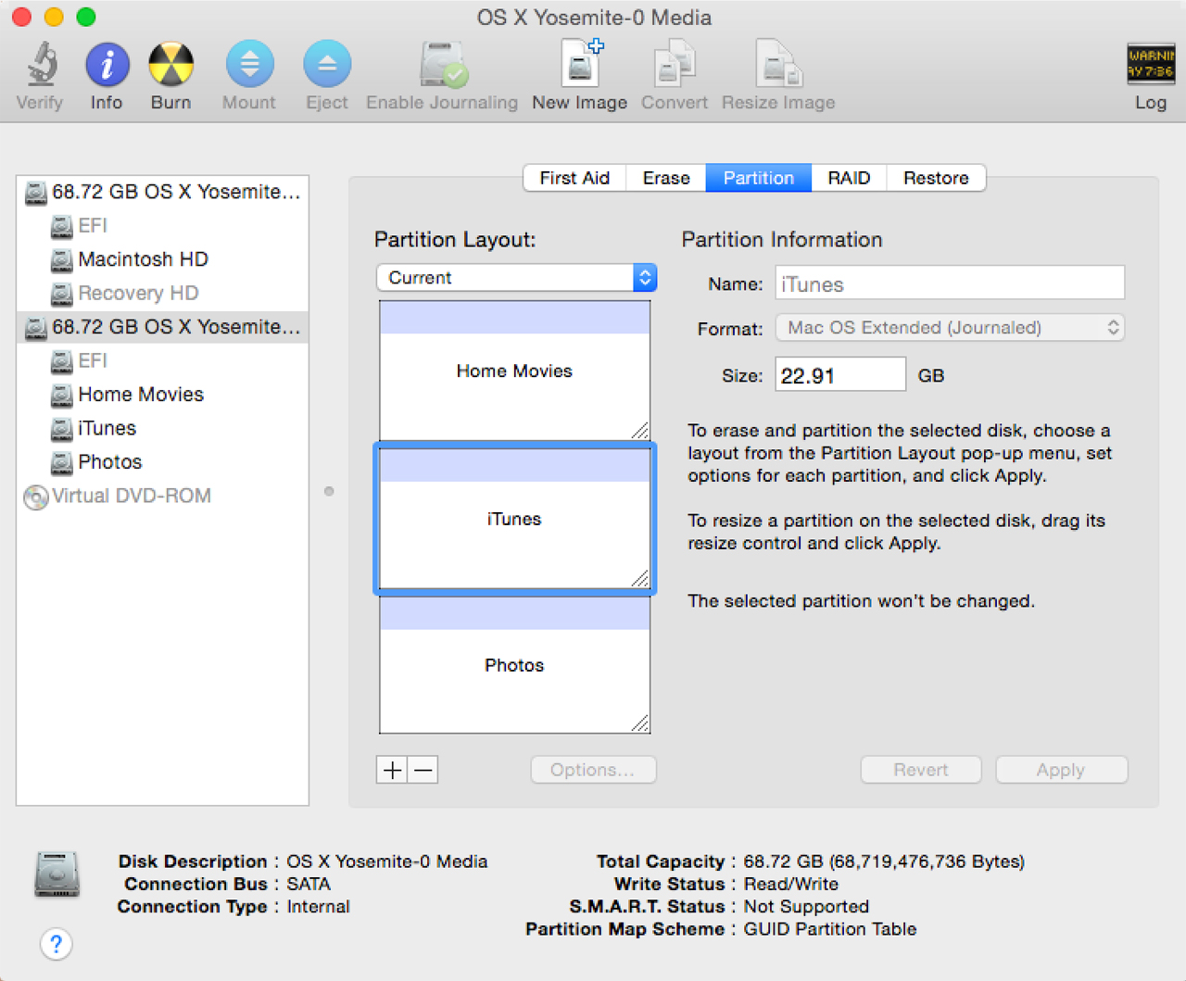Click the Revert button
The width and height of the screenshot is (1186, 981).
pos(921,770)
